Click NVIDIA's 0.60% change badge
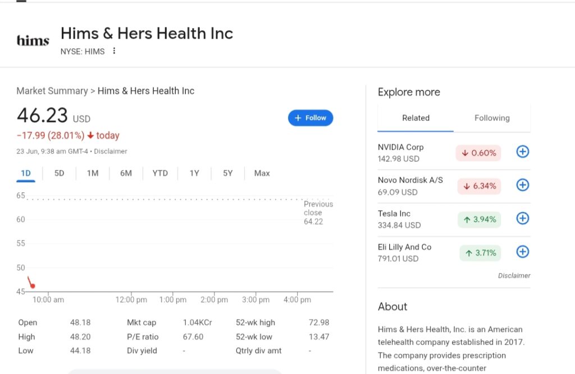Viewport: 575px width, 374px height. tap(478, 153)
